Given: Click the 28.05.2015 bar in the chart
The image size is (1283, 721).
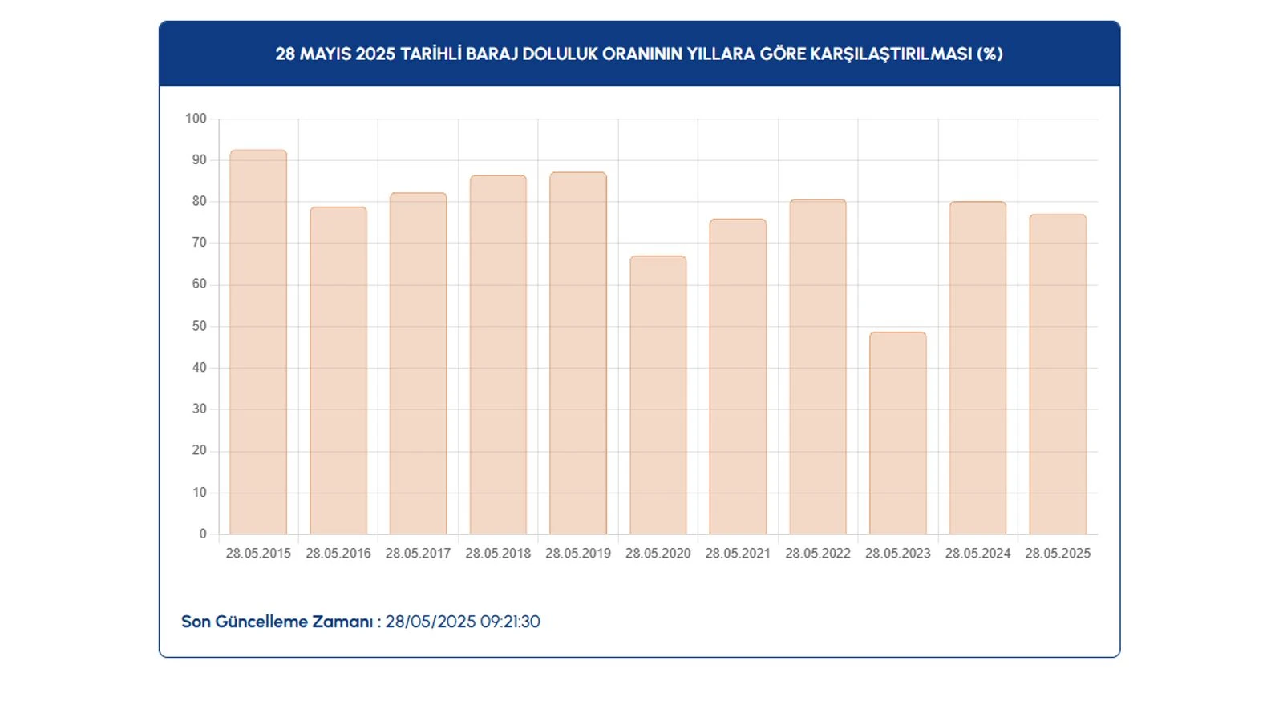Looking at the screenshot, I should (x=258, y=343).
